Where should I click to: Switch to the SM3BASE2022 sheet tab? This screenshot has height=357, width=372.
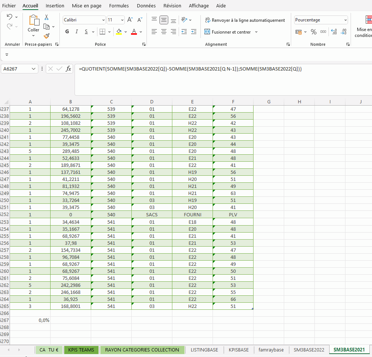(309, 350)
